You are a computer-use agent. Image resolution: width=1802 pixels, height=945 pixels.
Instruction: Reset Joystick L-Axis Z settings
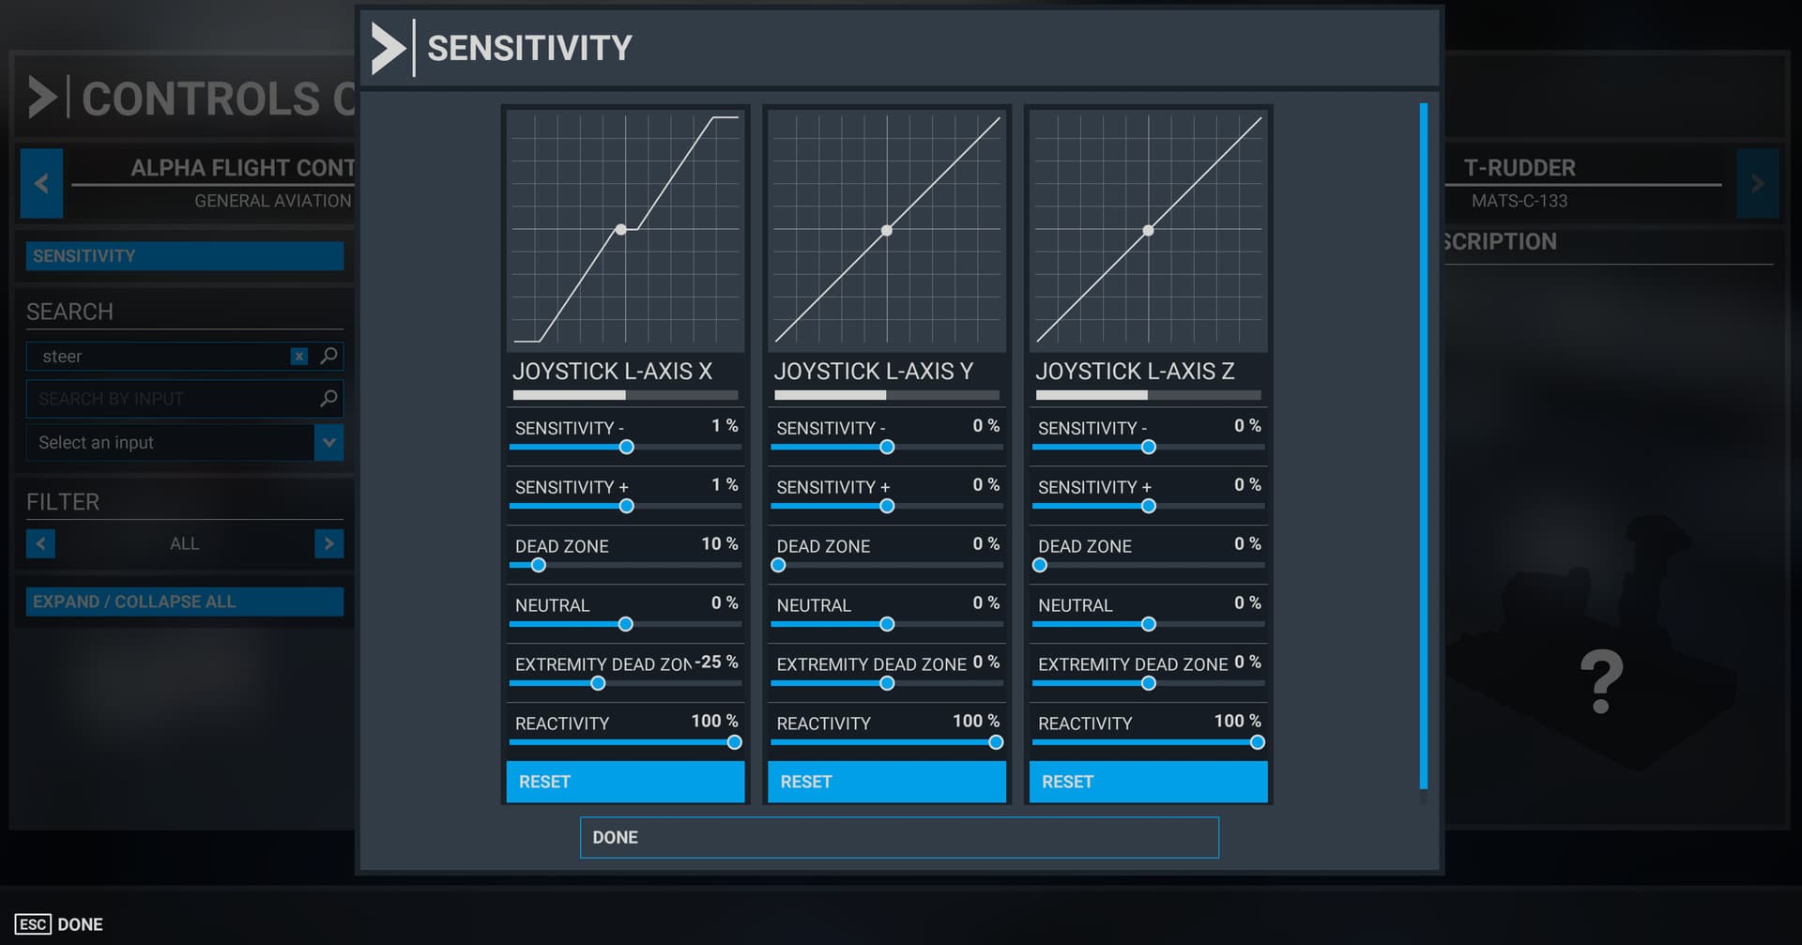(x=1148, y=782)
